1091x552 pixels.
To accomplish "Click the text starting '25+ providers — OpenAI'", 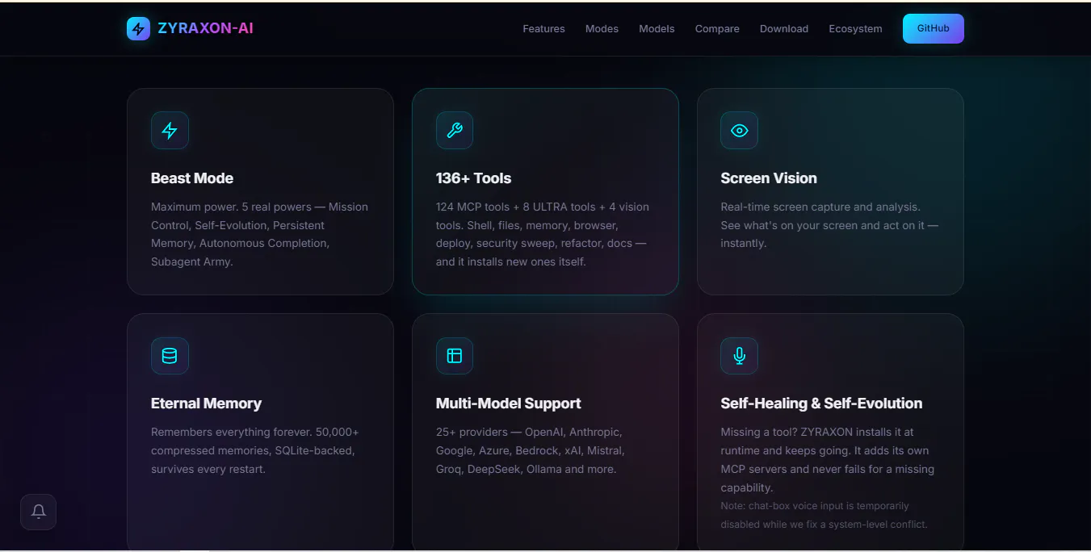I will point(531,450).
